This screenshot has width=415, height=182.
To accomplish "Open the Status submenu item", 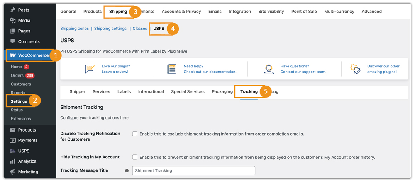I will click(x=17, y=110).
